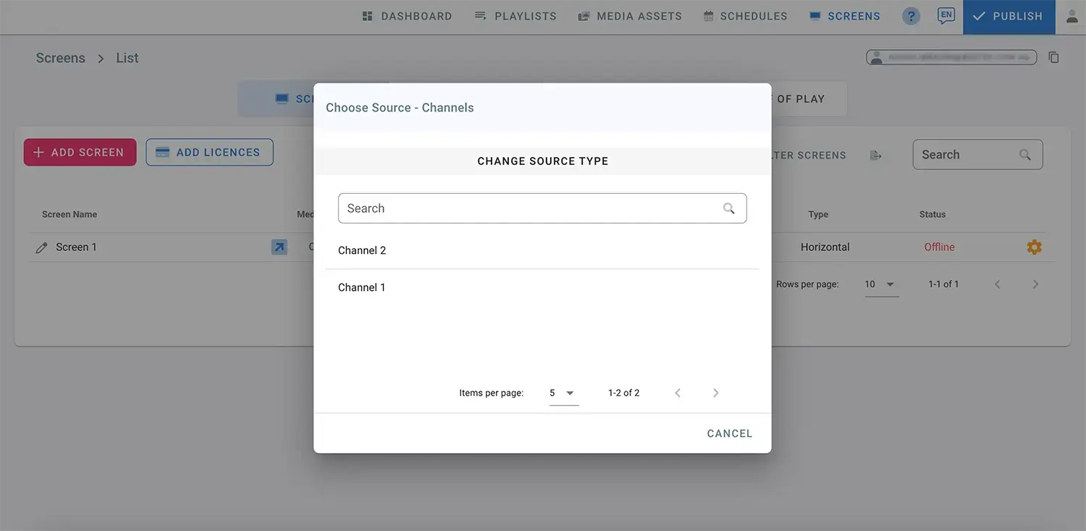Click the blue arrow media source icon
Screen dimensions: 1086x531
pyautogui.click(x=279, y=247)
